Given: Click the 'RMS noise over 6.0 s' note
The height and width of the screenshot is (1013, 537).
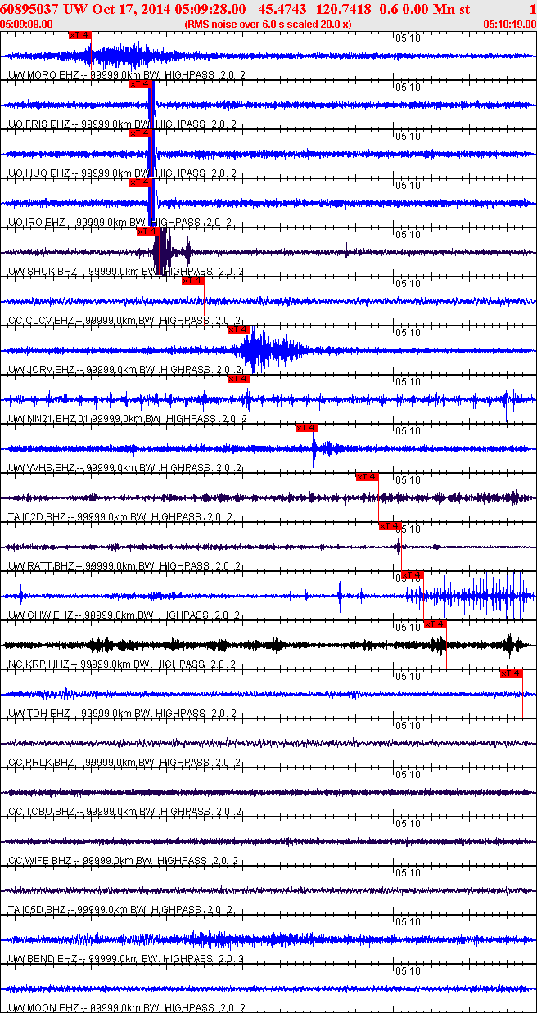Looking at the screenshot, I should 268,24.
